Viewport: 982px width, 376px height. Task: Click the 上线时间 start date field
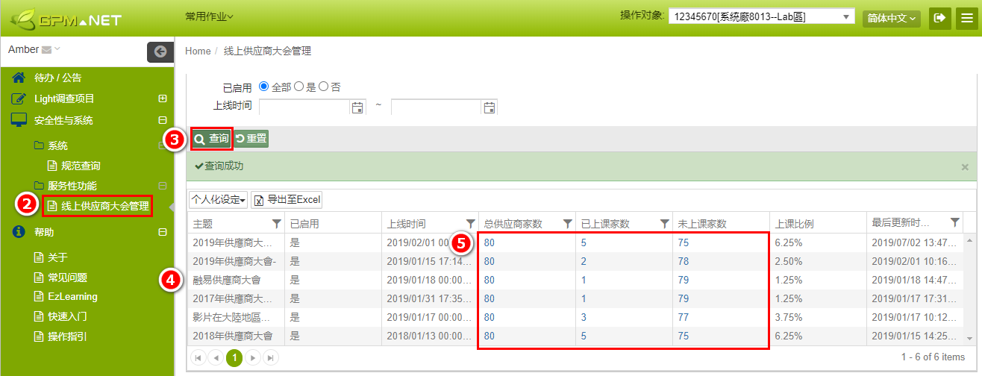(304, 107)
